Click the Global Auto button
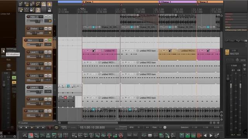Screen dimensions: 248x139 coord(64,127)
